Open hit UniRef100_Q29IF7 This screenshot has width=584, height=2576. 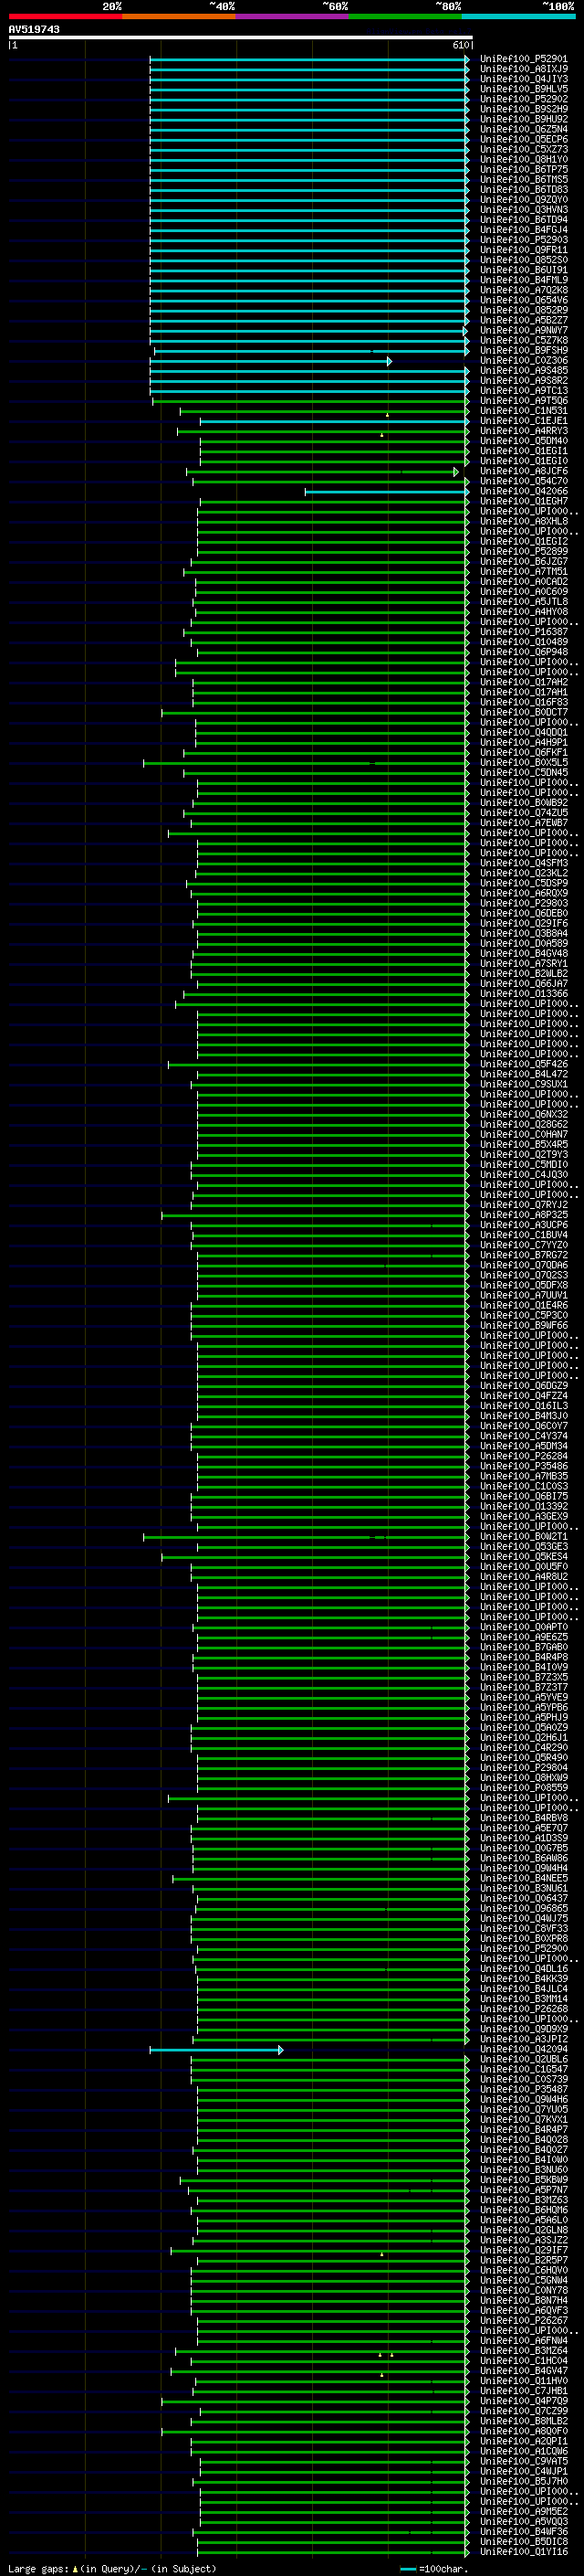pyautogui.click(x=524, y=2250)
